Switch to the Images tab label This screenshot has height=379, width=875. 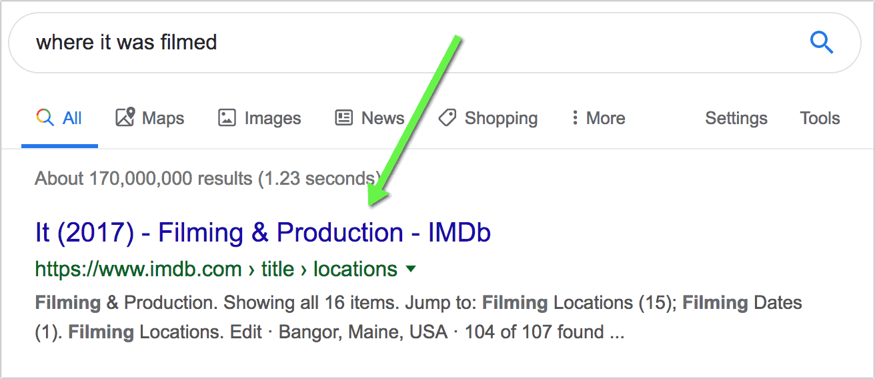(273, 119)
